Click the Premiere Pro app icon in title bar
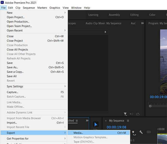 [x=2, y=3]
